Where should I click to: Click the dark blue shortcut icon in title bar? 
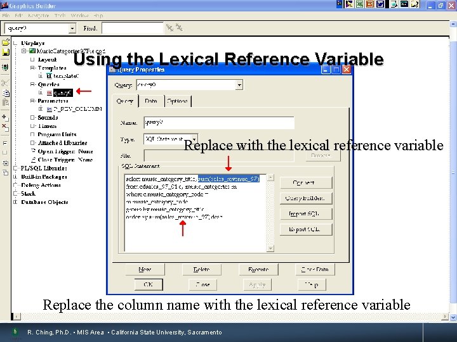380,4
